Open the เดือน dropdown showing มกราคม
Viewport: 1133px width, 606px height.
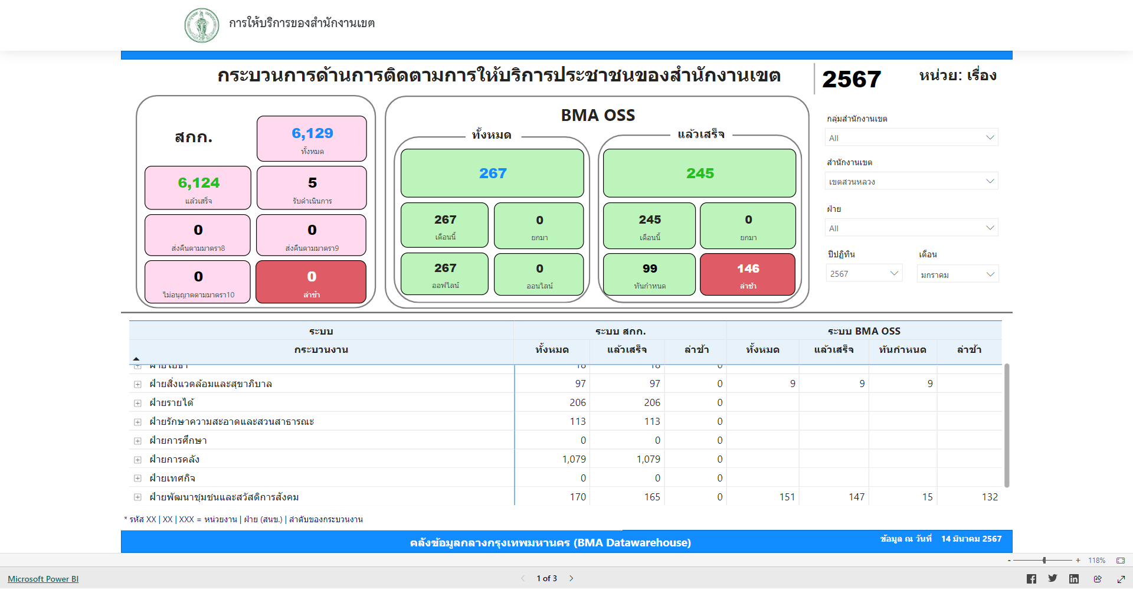(957, 274)
